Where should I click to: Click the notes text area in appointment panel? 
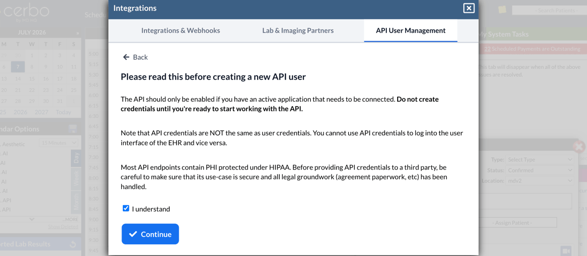[525, 201]
